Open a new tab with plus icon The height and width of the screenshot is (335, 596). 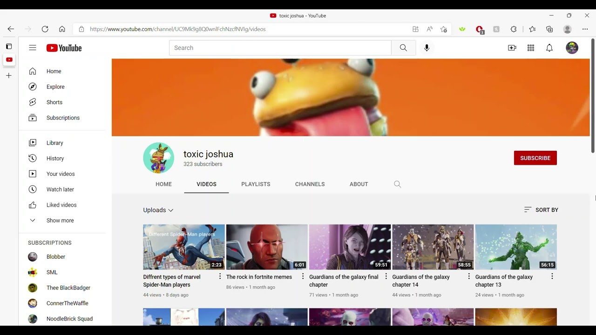[x=9, y=75]
